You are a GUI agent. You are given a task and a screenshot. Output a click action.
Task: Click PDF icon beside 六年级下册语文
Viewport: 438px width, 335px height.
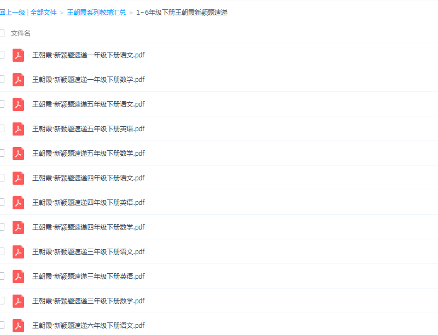coord(18,325)
